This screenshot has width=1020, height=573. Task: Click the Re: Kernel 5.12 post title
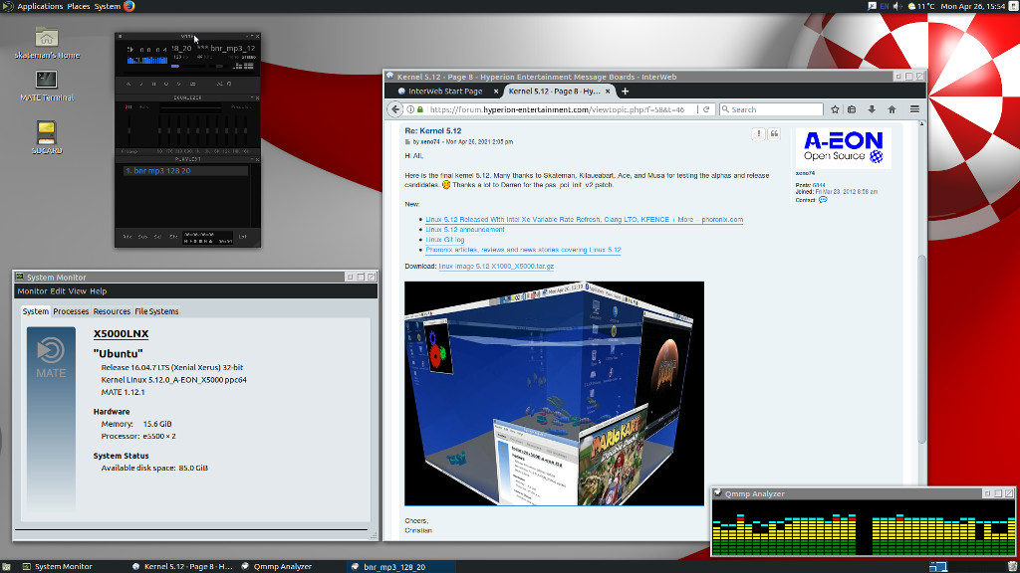[433, 130]
